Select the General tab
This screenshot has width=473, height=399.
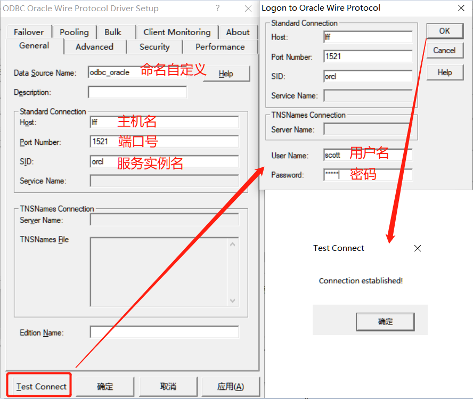click(34, 46)
